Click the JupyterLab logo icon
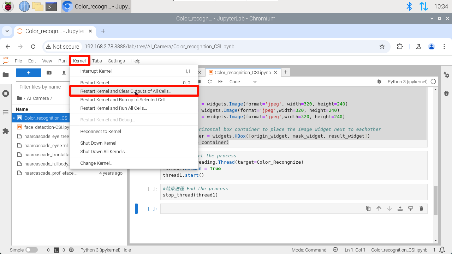452x254 pixels. 6,61
